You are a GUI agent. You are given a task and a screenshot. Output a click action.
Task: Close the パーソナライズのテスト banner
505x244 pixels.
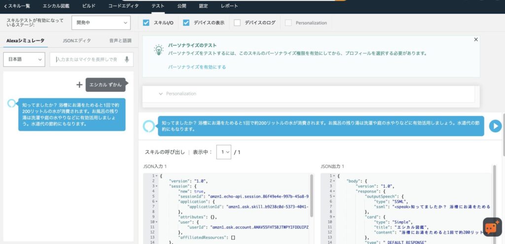[x=475, y=40]
